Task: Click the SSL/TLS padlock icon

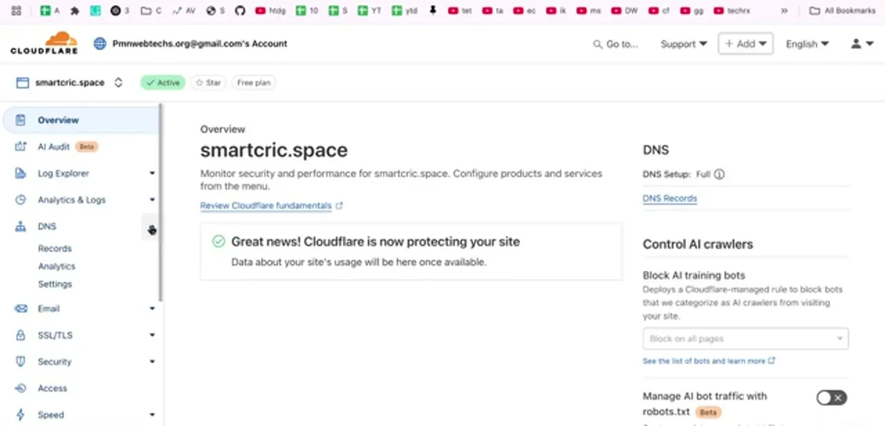Action: [x=21, y=335]
